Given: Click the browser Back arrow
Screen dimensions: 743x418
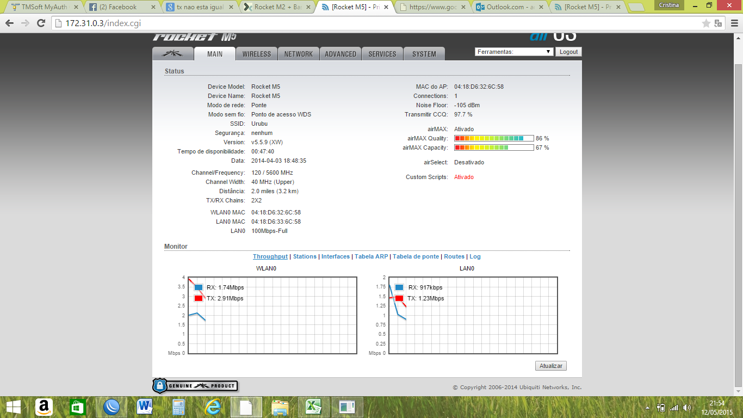Looking at the screenshot, I should pos(10,23).
